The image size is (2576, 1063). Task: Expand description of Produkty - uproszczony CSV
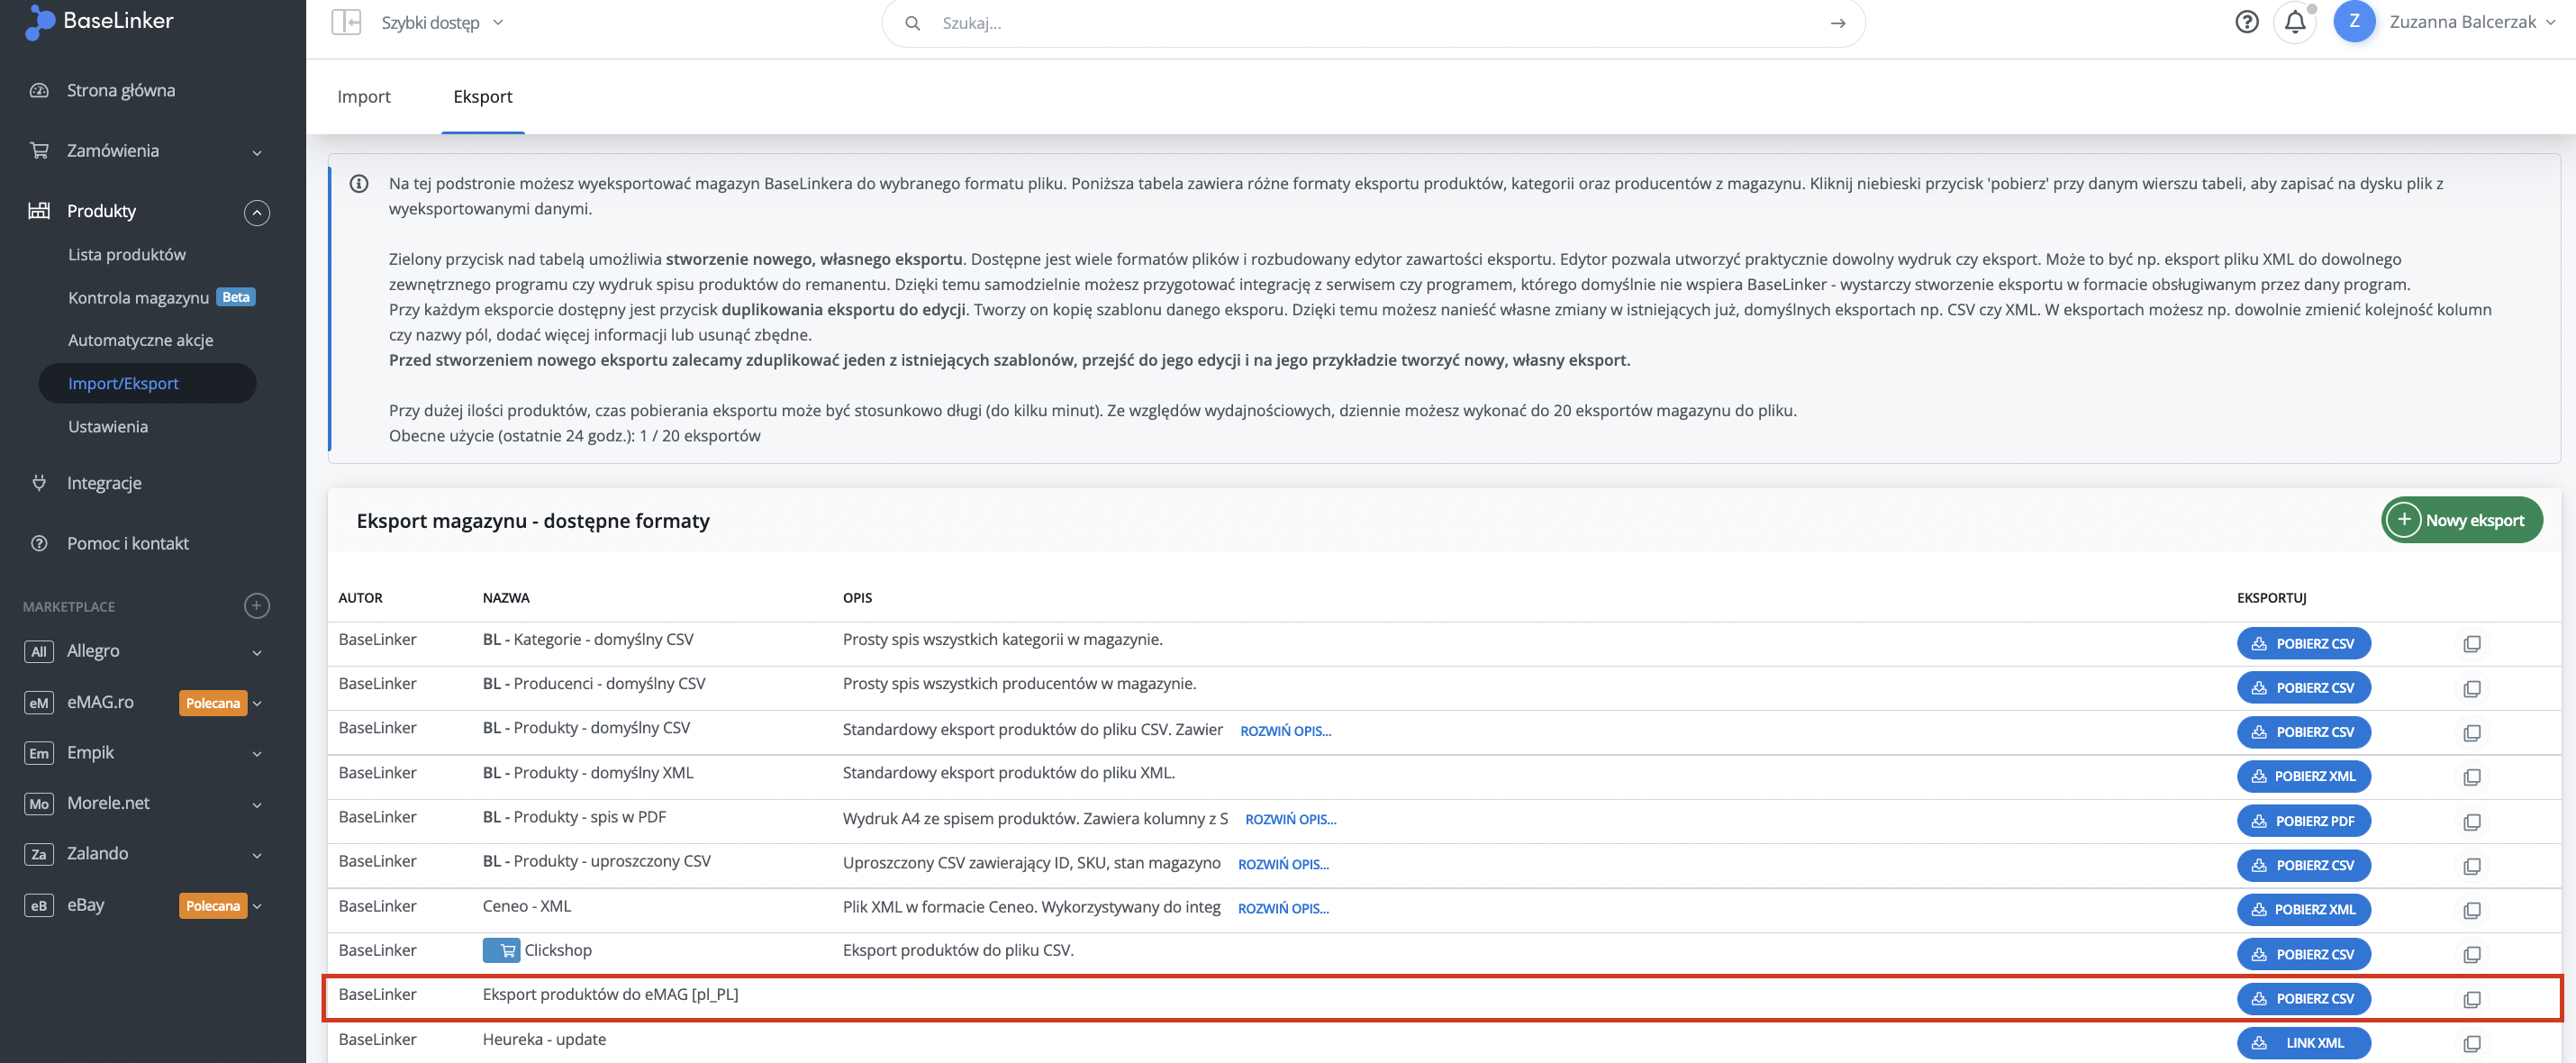pyautogui.click(x=1283, y=864)
